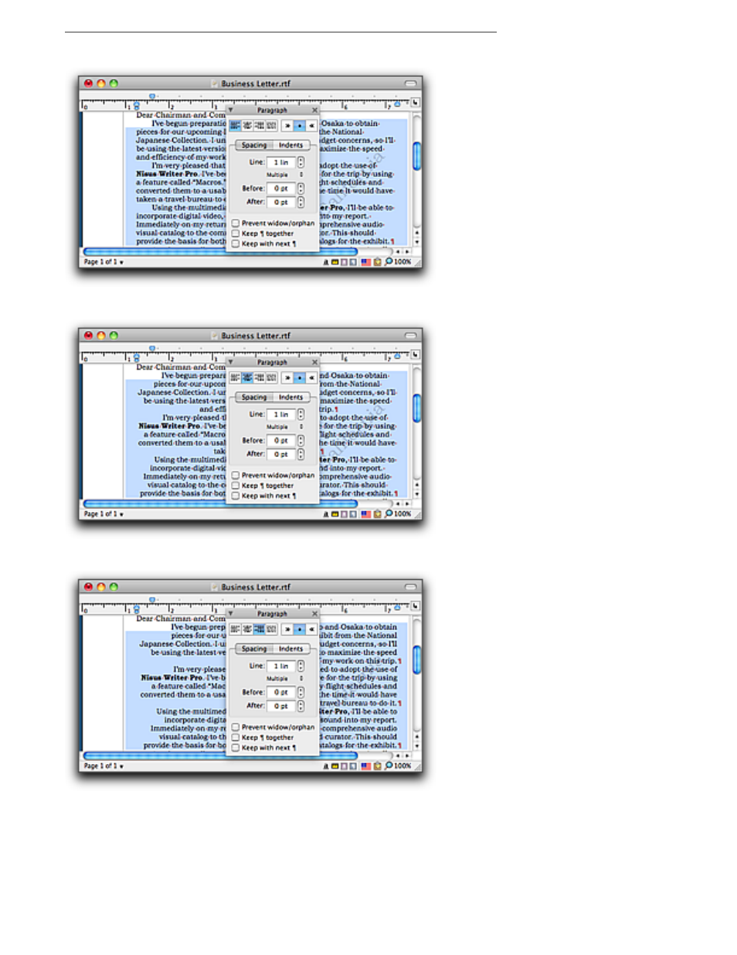Click the toolbar pill button in top window's title bar
This screenshot has height=955, width=737.
[410, 84]
